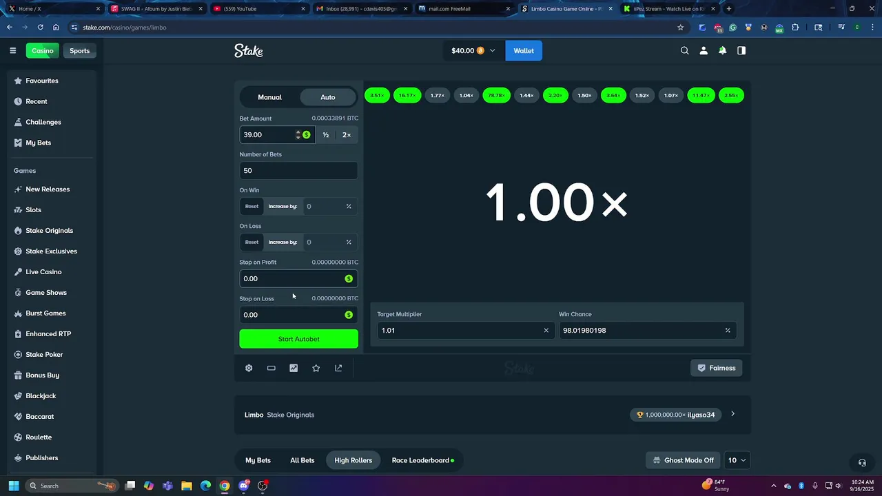Open the All Bets tab
The height and width of the screenshot is (496, 882).
(302, 460)
